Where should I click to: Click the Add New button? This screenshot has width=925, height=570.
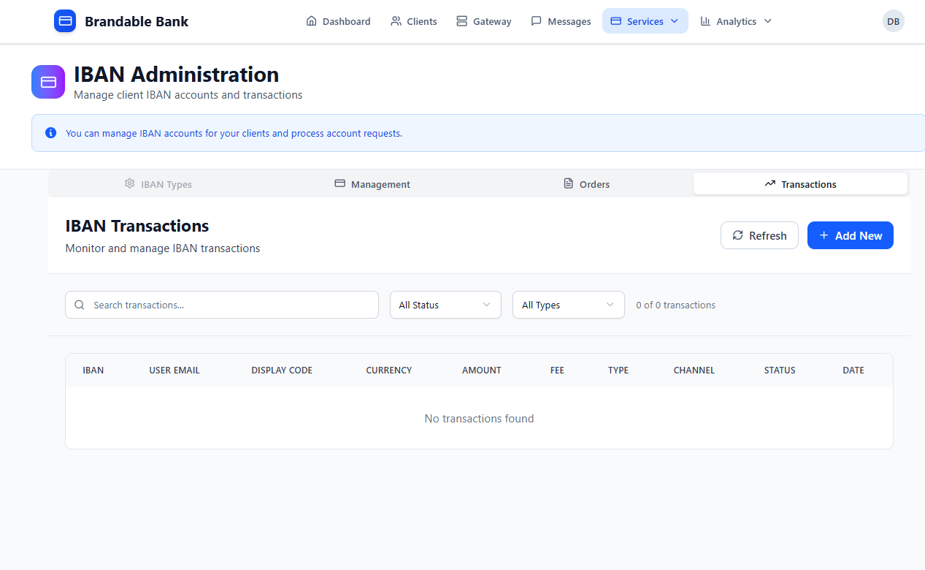pyautogui.click(x=850, y=235)
